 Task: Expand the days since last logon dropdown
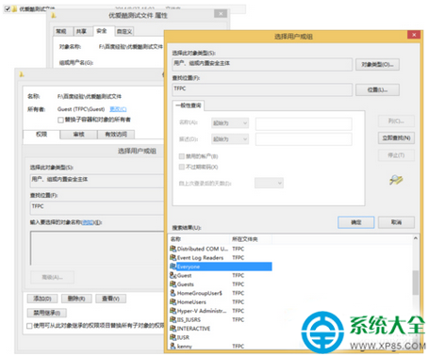pyautogui.click(x=269, y=183)
